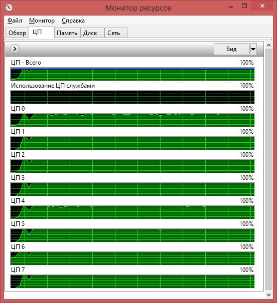The image size is (277, 303).
Task: Open the Монитор menu
Action: (x=42, y=21)
